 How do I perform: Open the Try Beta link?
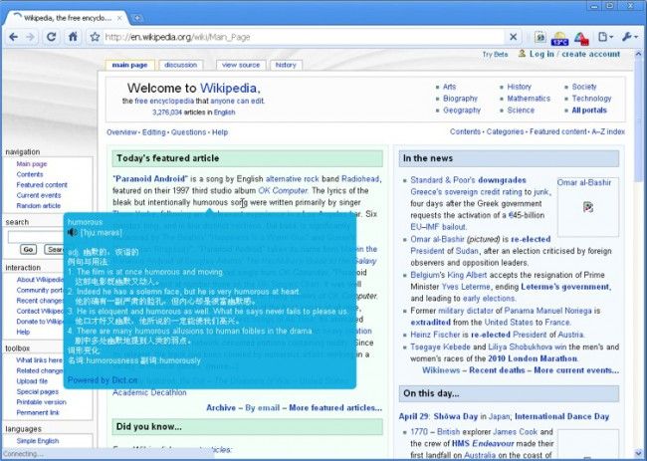(x=495, y=55)
